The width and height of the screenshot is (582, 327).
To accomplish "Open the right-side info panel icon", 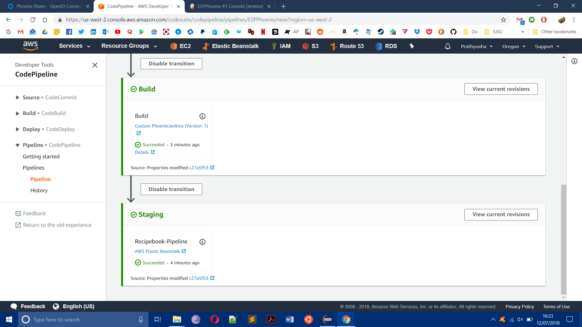I will pos(574,61).
